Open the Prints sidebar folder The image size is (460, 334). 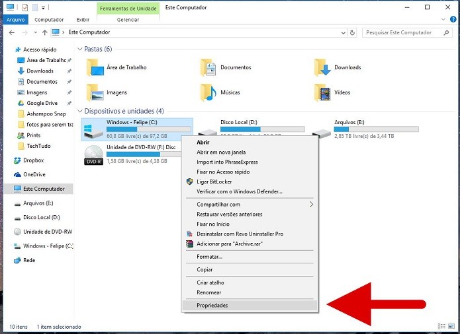28,135
